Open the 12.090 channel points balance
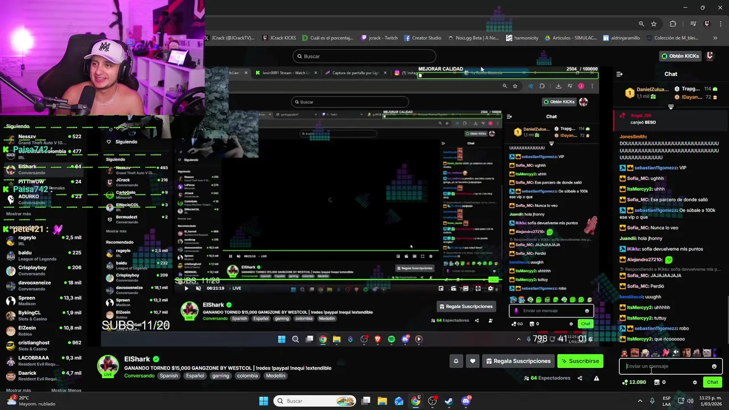The image size is (729, 410). (634, 382)
